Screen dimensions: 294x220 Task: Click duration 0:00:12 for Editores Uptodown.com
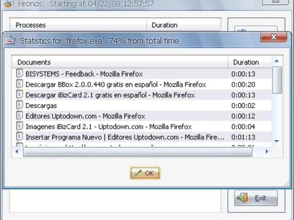pyautogui.click(x=243, y=116)
